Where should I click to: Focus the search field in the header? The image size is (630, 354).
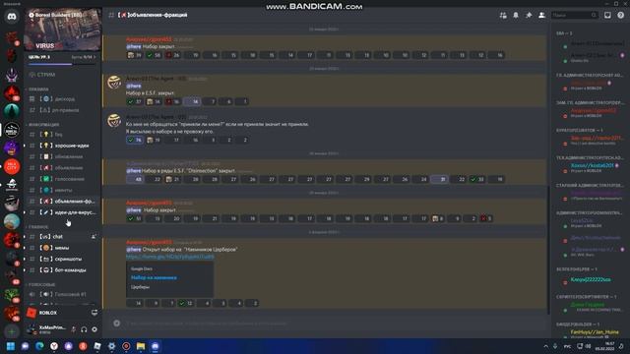tap(574, 16)
